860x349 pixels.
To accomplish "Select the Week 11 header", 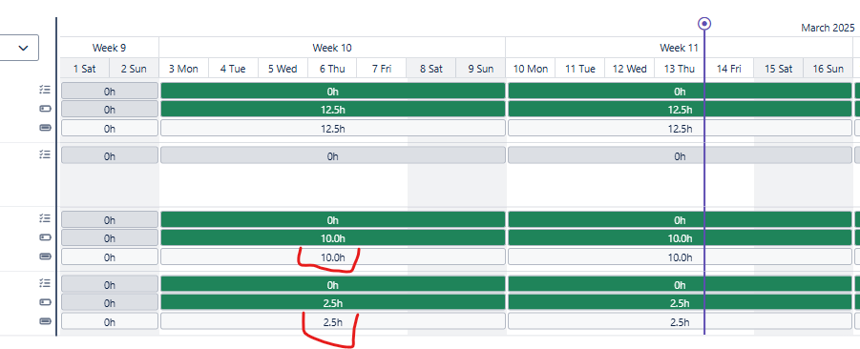I will click(x=679, y=48).
